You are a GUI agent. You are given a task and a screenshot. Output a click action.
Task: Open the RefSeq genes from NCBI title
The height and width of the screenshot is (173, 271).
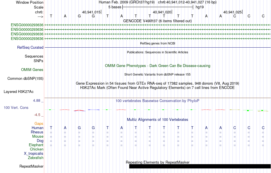[x=157, y=43]
